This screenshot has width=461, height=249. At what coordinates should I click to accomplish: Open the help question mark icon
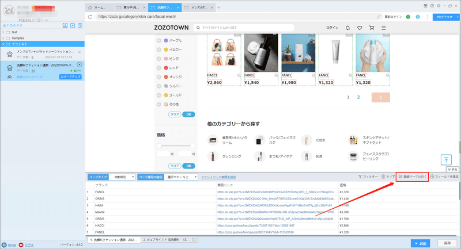point(432,6)
